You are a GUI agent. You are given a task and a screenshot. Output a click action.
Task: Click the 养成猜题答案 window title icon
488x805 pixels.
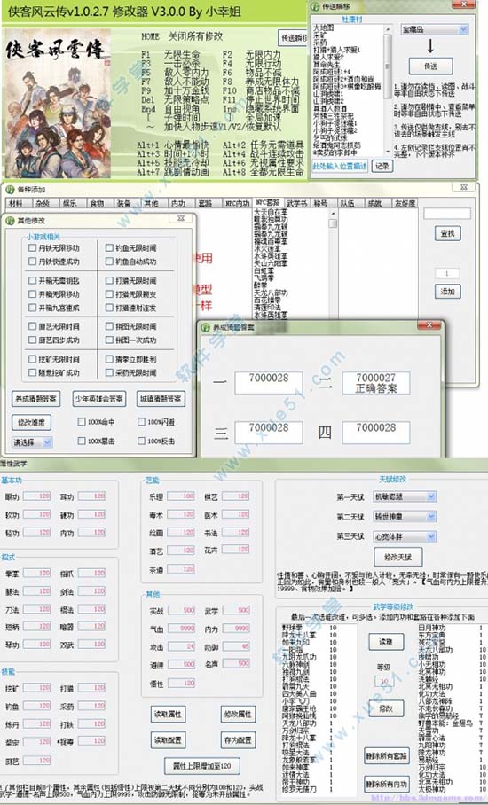tap(206, 327)
